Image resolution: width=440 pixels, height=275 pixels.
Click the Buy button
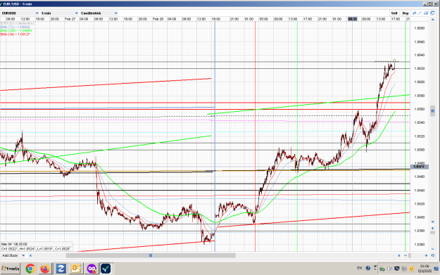coord(406,13)
